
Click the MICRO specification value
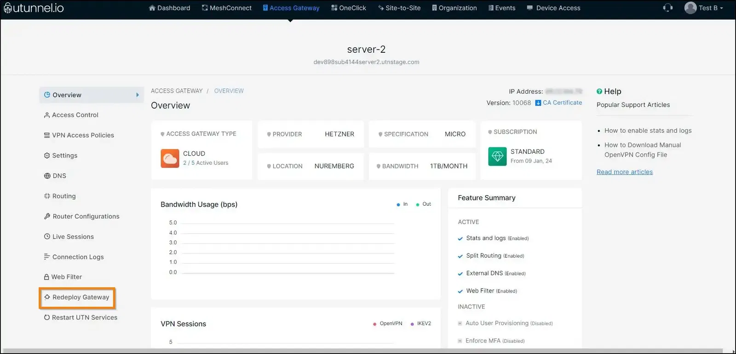point(455,134)
